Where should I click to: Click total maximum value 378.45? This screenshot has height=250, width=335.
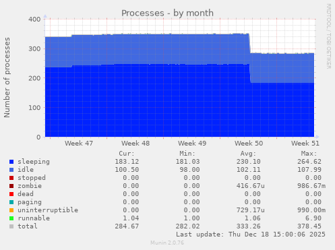309,226
